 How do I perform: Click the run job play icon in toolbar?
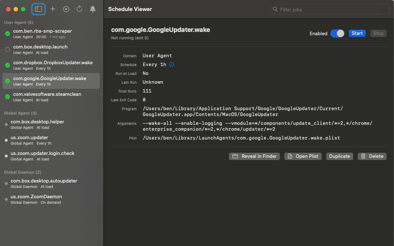(x=66, y=9)
